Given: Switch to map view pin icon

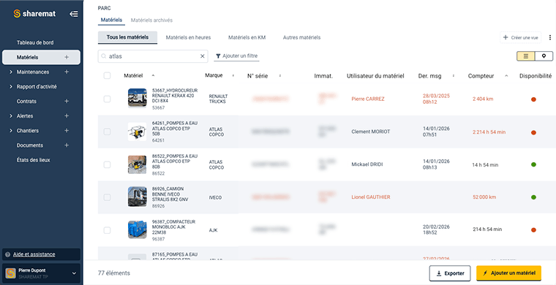Looking at the screenshot, I should click(x=544, y=56).
